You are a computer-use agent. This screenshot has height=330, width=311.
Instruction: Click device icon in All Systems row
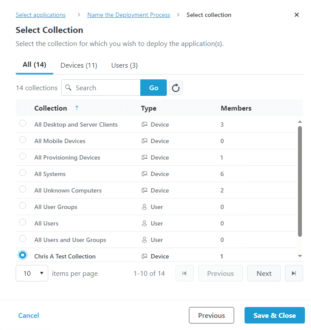point(145,174)
